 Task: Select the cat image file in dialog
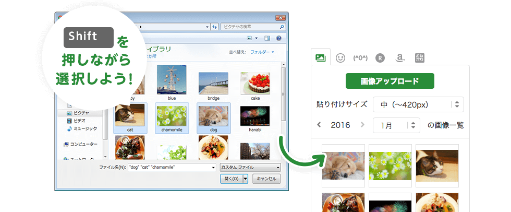coord(130,118)
